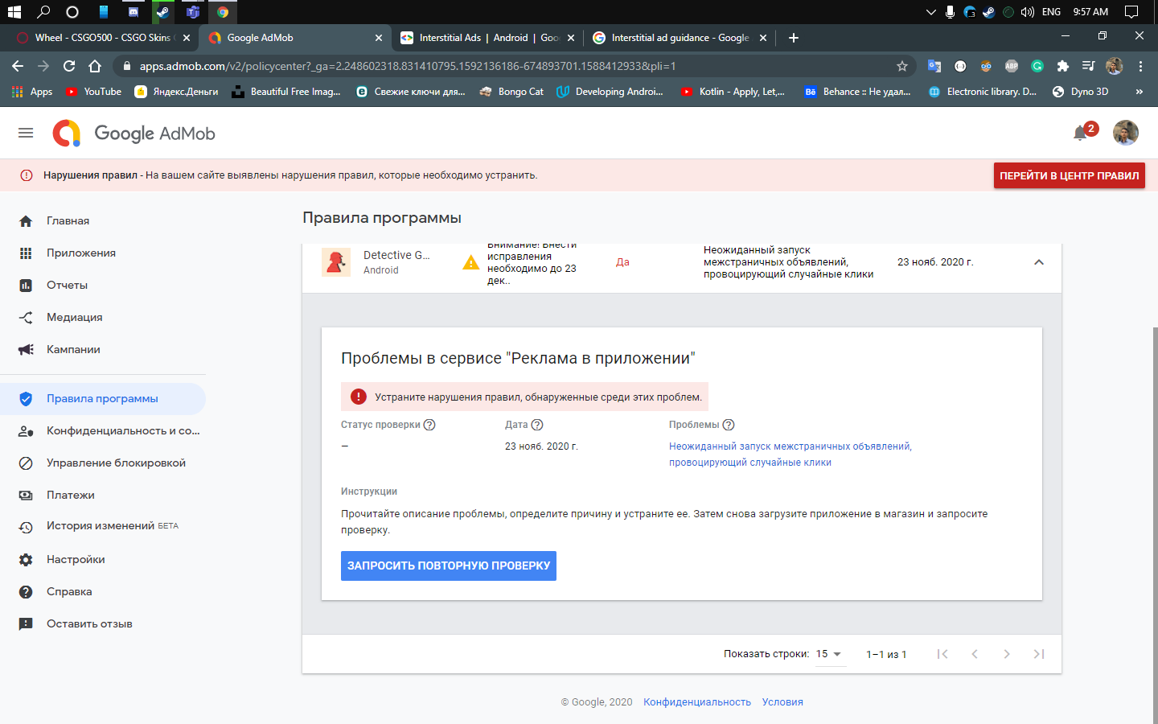Click the Google AdMob logo

[134, 133]
